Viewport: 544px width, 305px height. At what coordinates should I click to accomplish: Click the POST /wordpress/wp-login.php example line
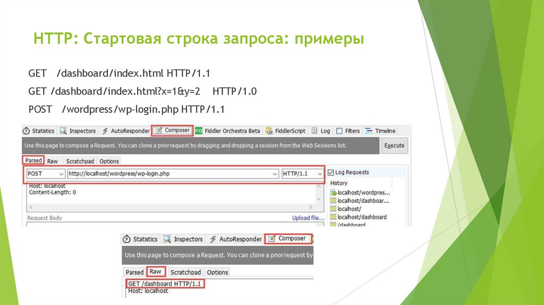click(x=126, y=109)
